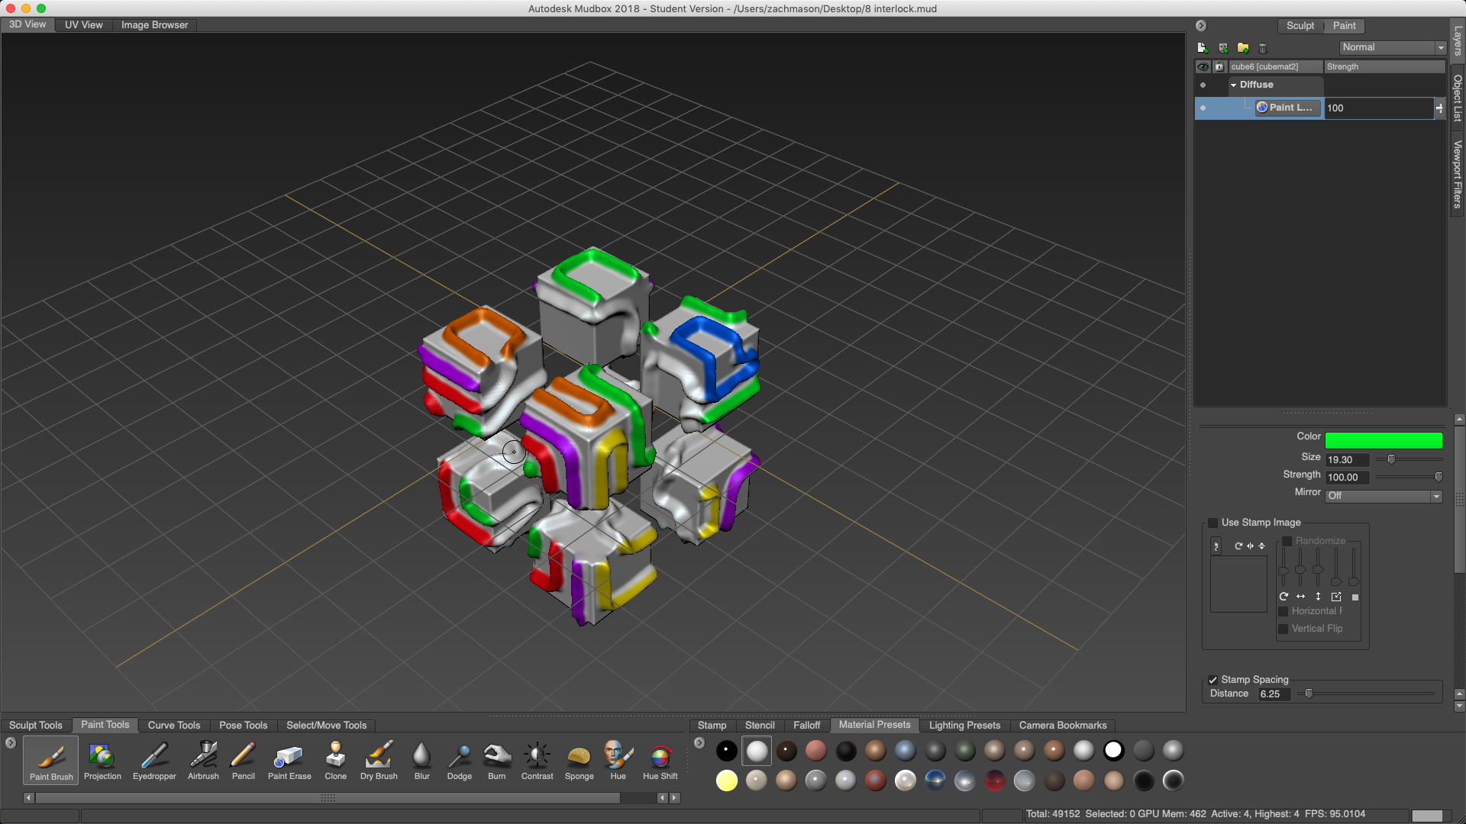Switch to Sculpt layers mode
Image resolution: width=1466 pixels, height=824 pixels.
1300,26
